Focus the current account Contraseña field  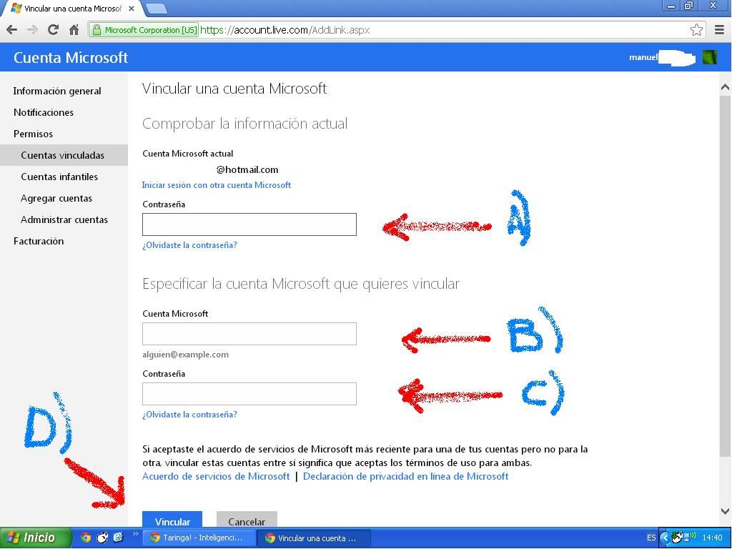coord(249,224)
